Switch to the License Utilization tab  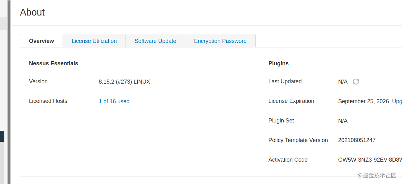click(94, 41)
